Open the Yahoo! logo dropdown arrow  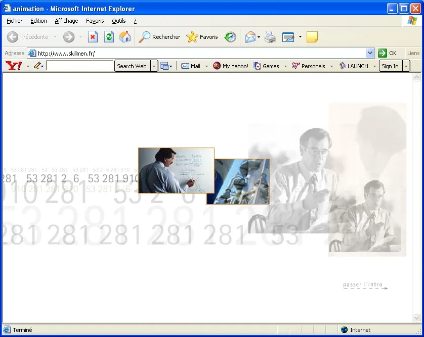[28, 66]
